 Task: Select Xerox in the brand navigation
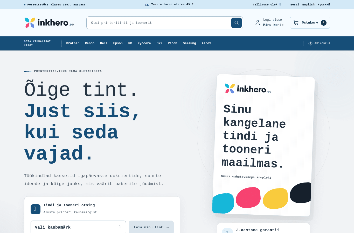206,43
